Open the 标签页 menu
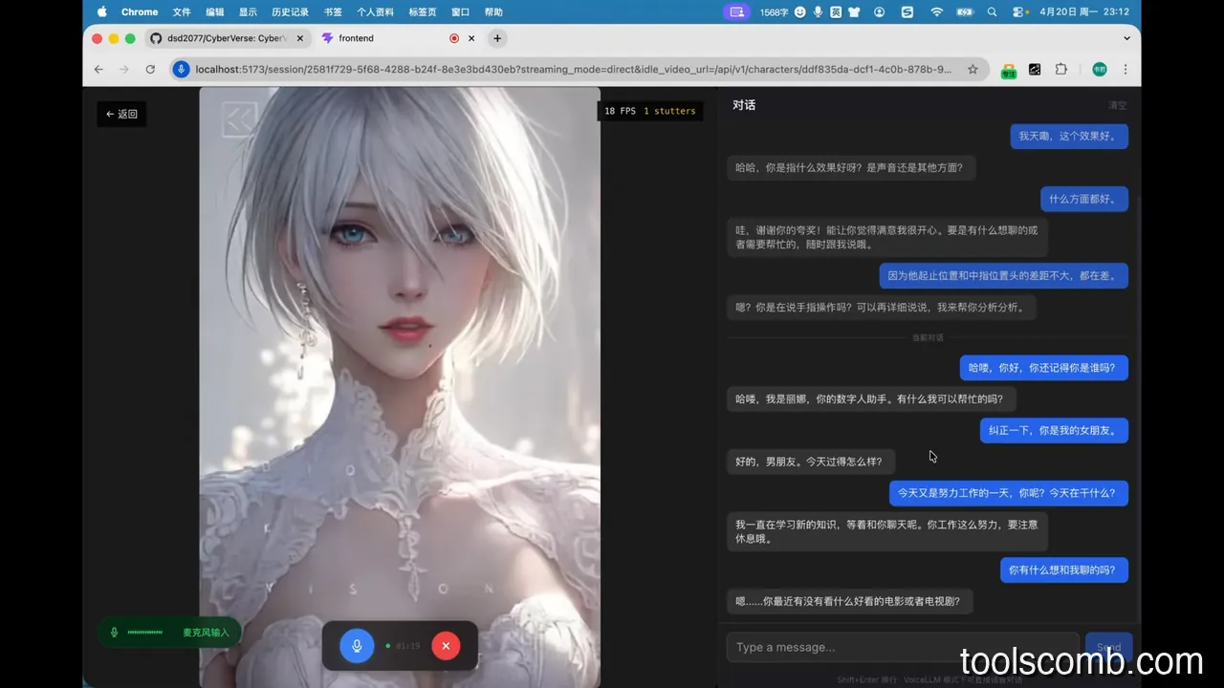This screenshot has width=1224, height=688. tap(423, 11)
